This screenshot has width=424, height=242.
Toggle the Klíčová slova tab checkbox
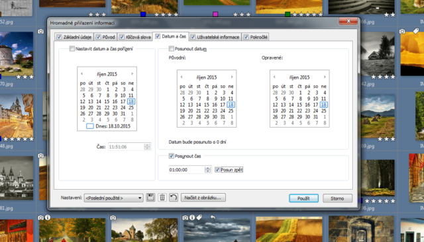(x=122, y=37)
